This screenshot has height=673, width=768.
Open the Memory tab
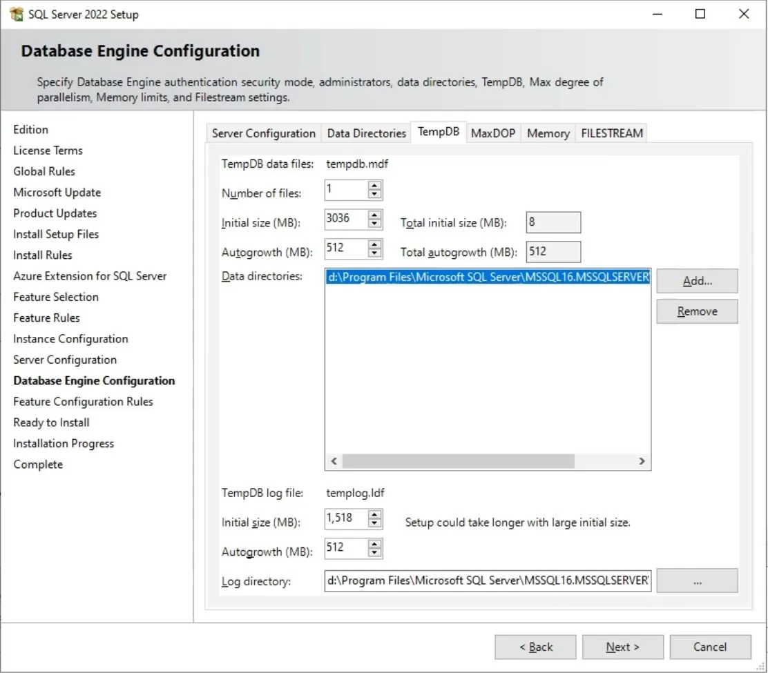point(548,133)
